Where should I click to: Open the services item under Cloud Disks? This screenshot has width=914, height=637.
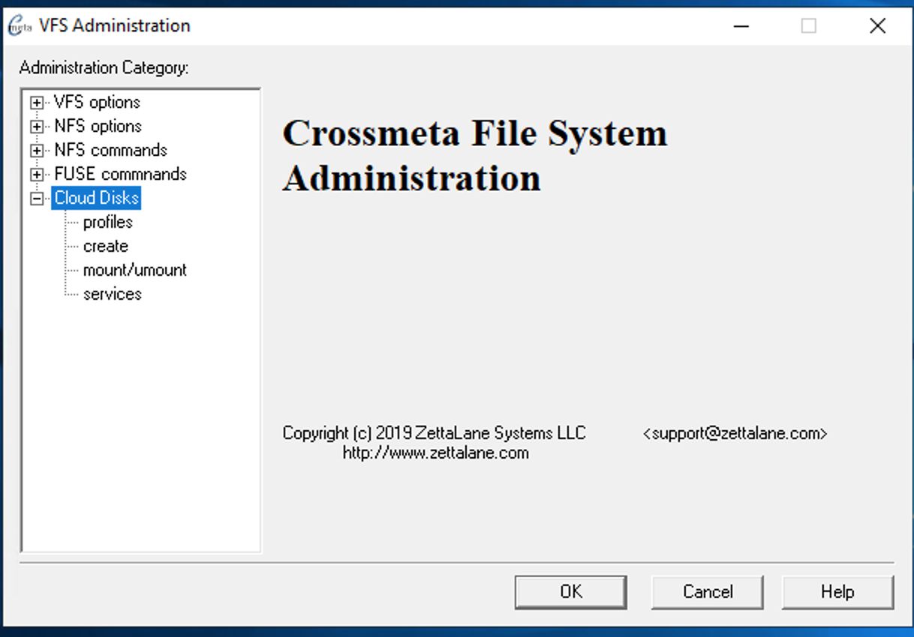(113, 295)
